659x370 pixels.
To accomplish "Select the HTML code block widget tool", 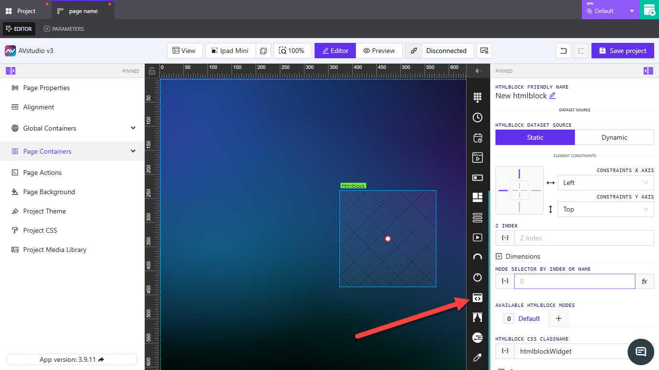I will click(477, 298).
